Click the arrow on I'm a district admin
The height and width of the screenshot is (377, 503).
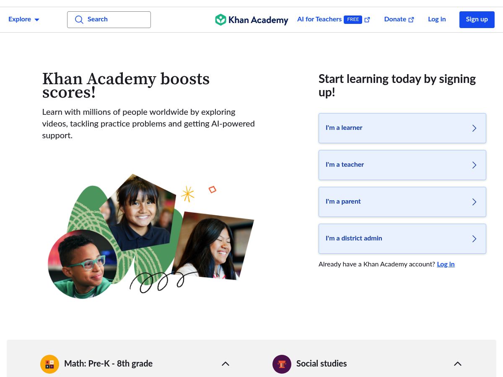click(474, 239)
